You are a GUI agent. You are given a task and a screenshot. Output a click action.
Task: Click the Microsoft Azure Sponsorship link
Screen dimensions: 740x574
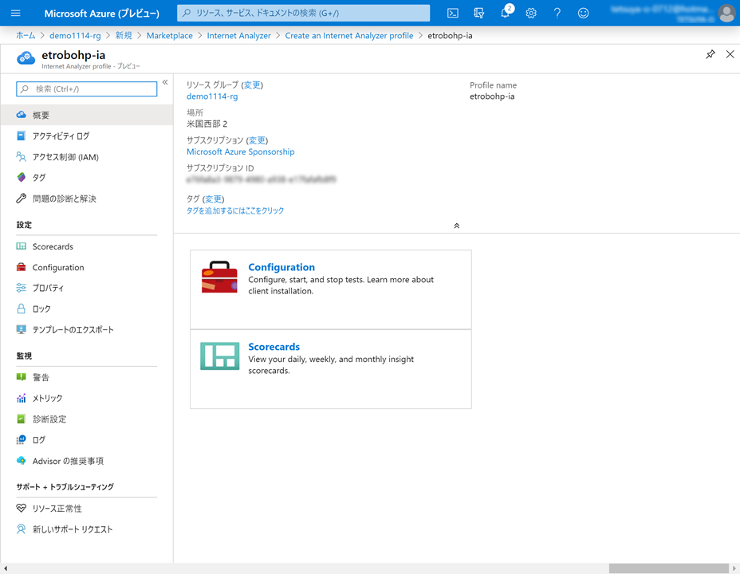pyautogui.click(x=240, y=151)
